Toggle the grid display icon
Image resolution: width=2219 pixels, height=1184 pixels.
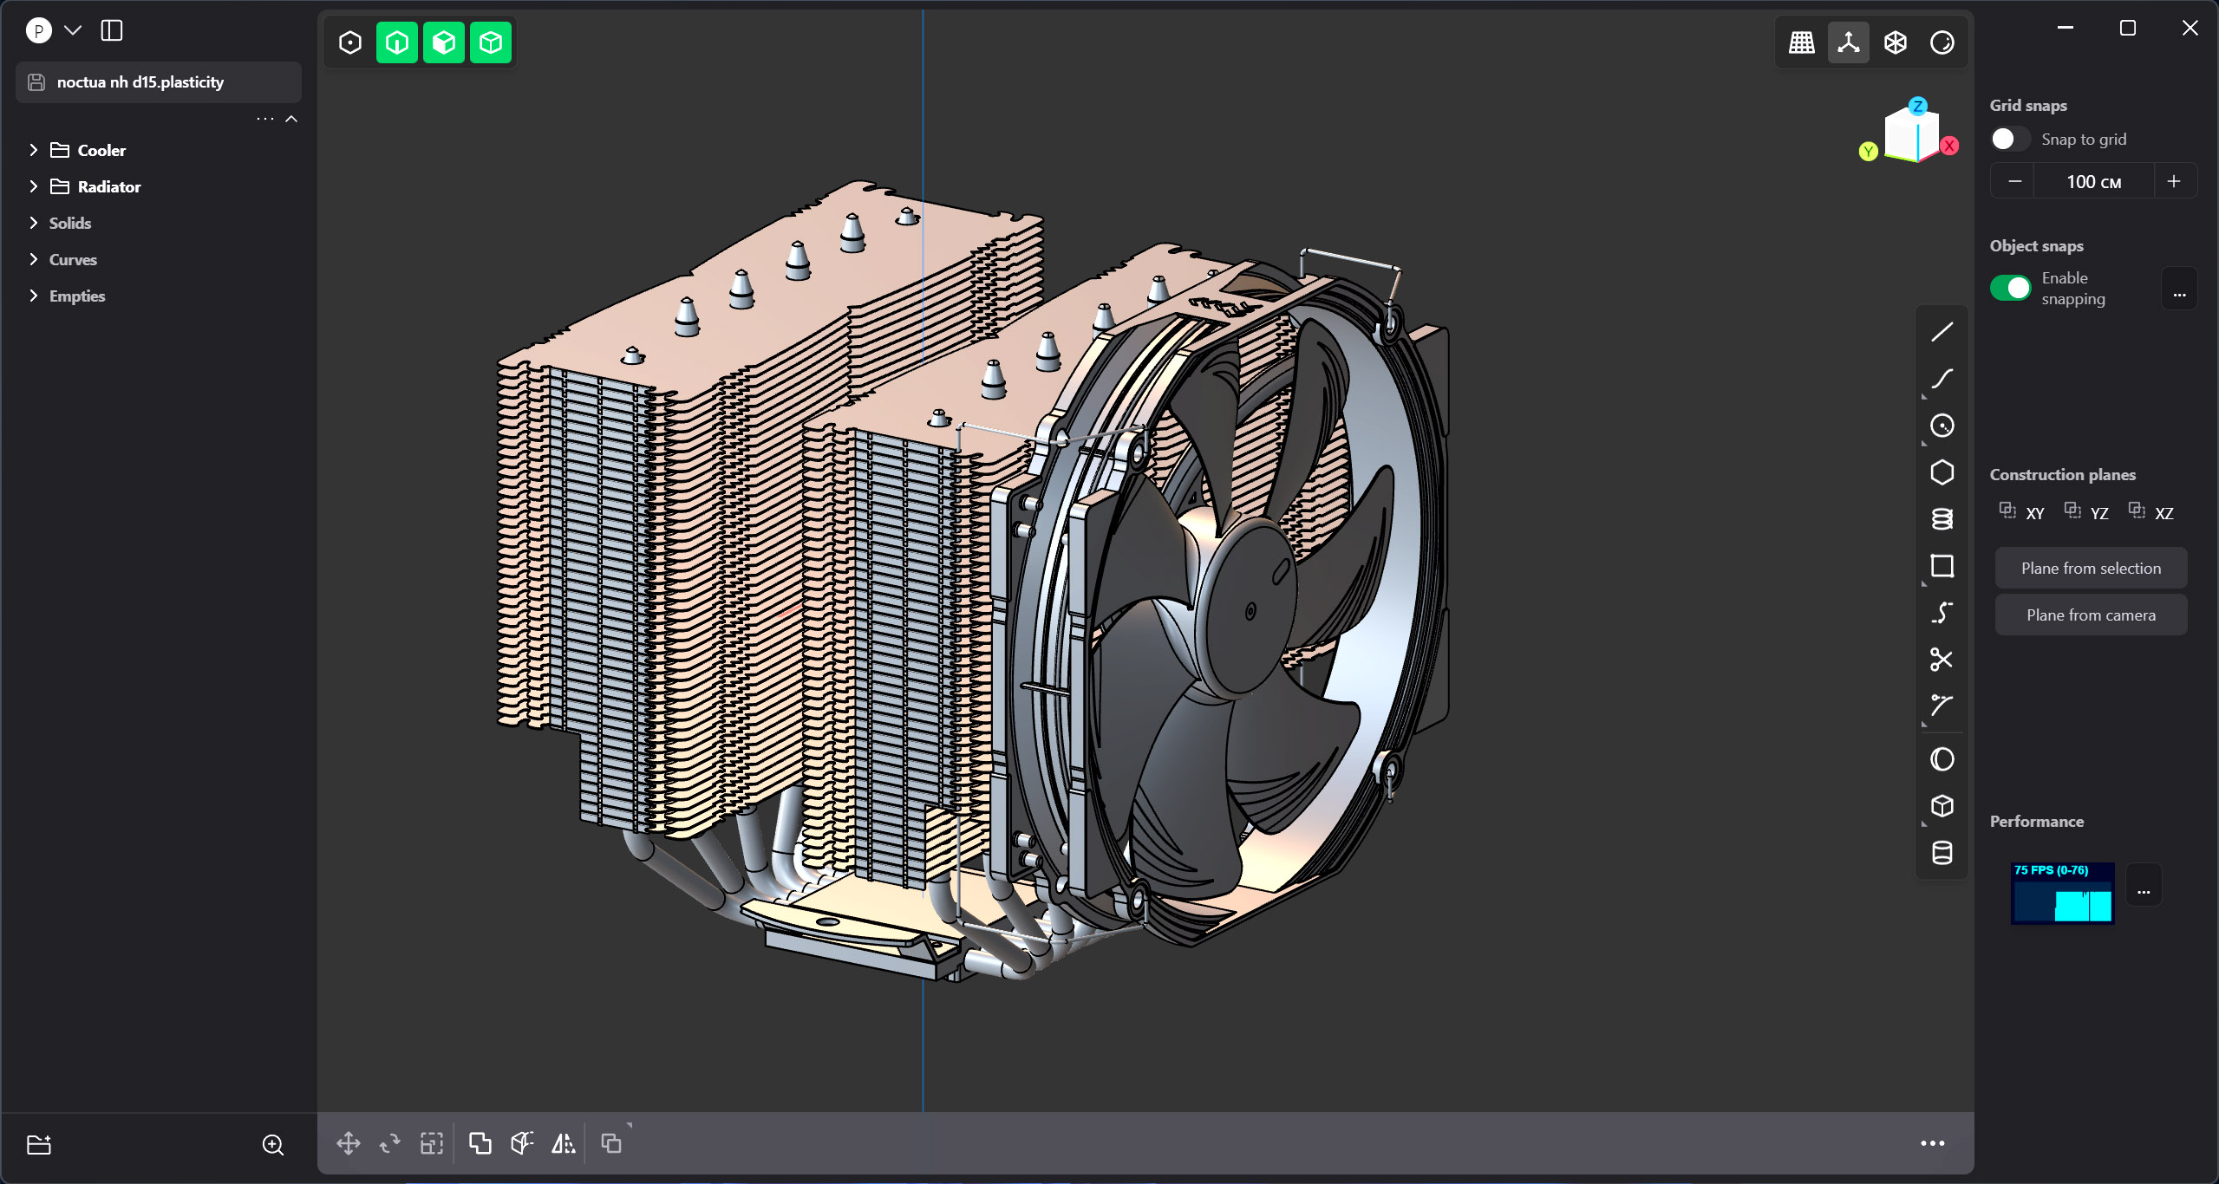(x=1801, y=42)
